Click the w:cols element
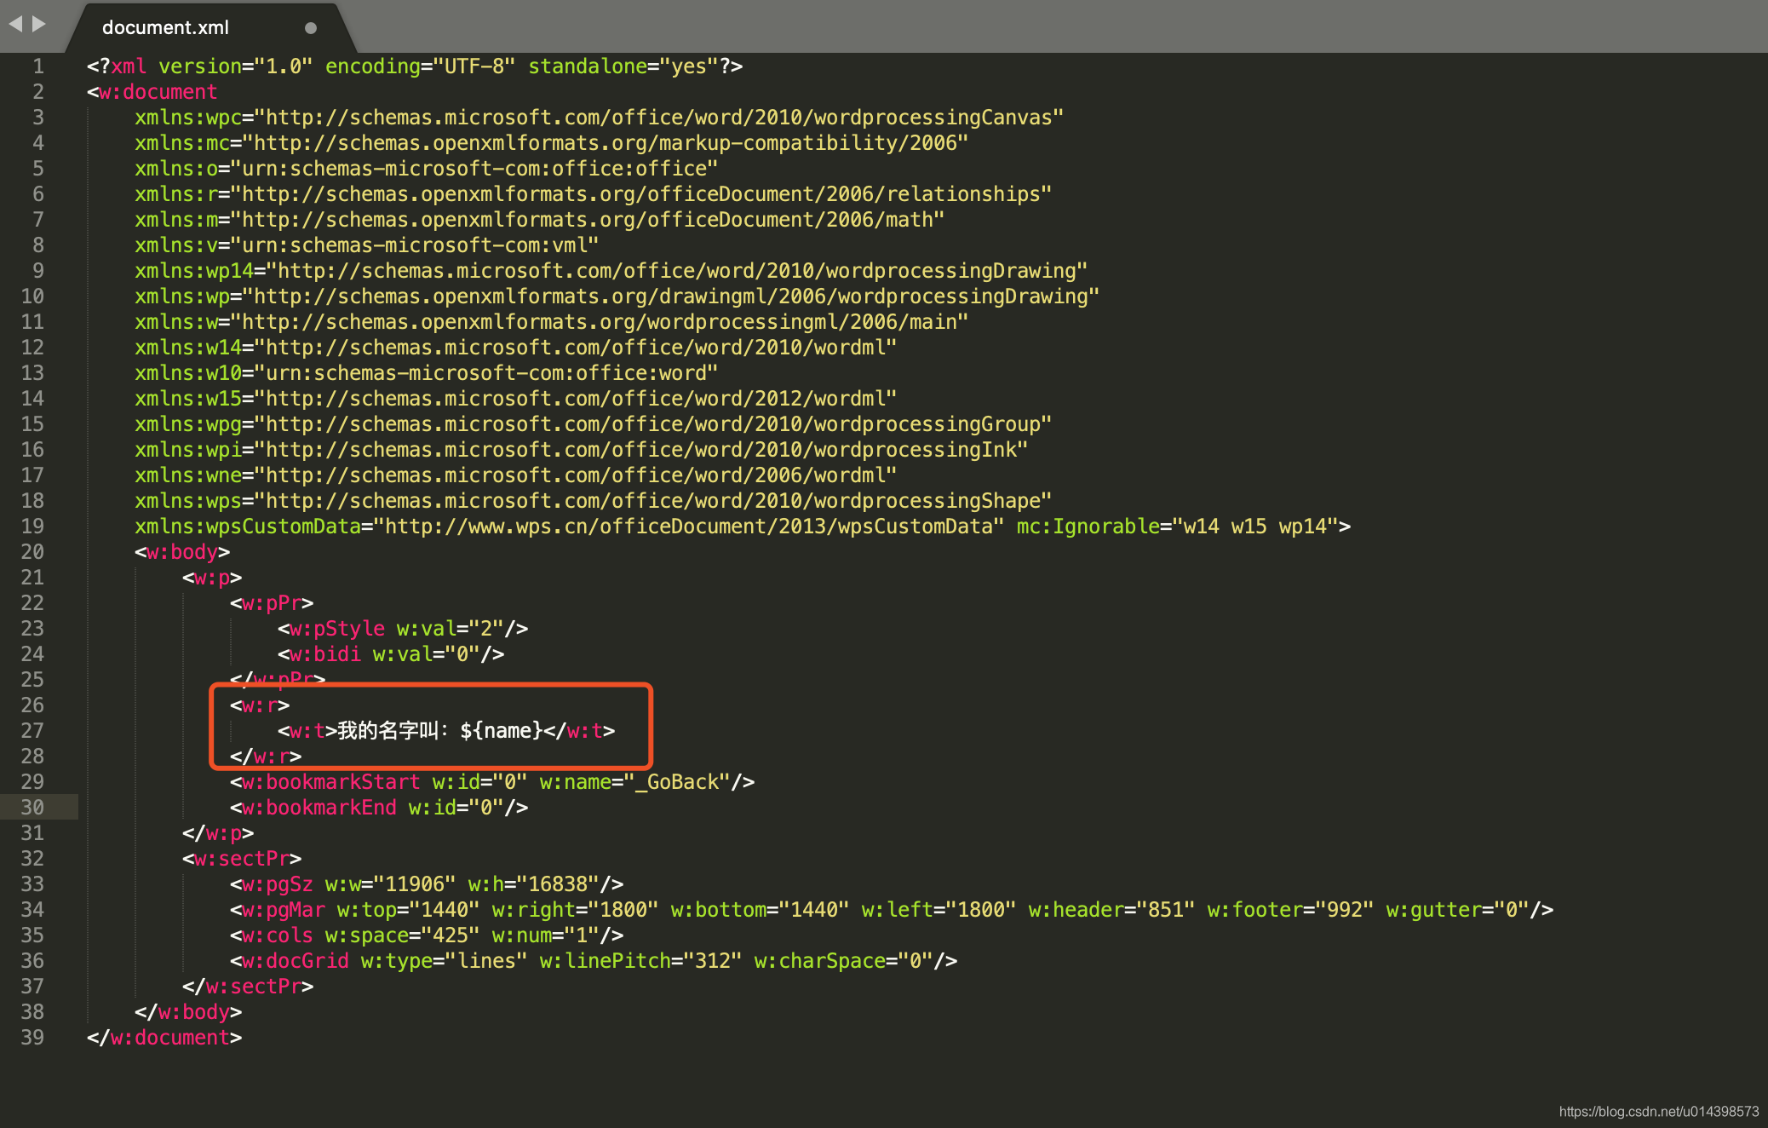1768x1128 pixels. point(427,935)
